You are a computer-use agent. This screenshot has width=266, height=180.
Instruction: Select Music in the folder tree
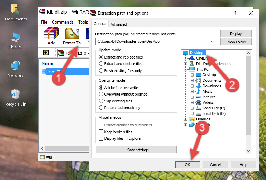click(208, 91)
